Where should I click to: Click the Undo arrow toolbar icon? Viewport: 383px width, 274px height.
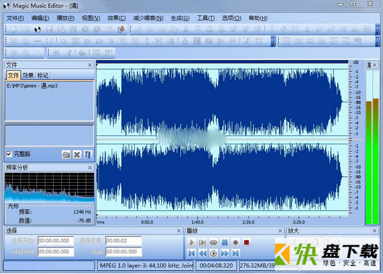138,29
